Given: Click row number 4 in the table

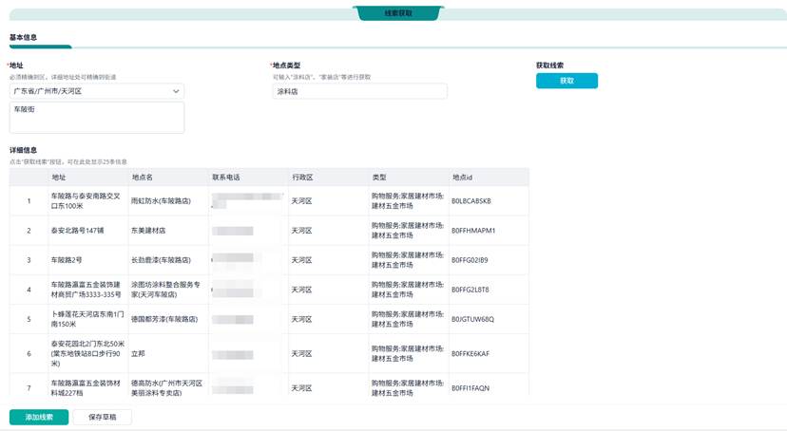Looking at the screenshot, I should tap(29, 290).
